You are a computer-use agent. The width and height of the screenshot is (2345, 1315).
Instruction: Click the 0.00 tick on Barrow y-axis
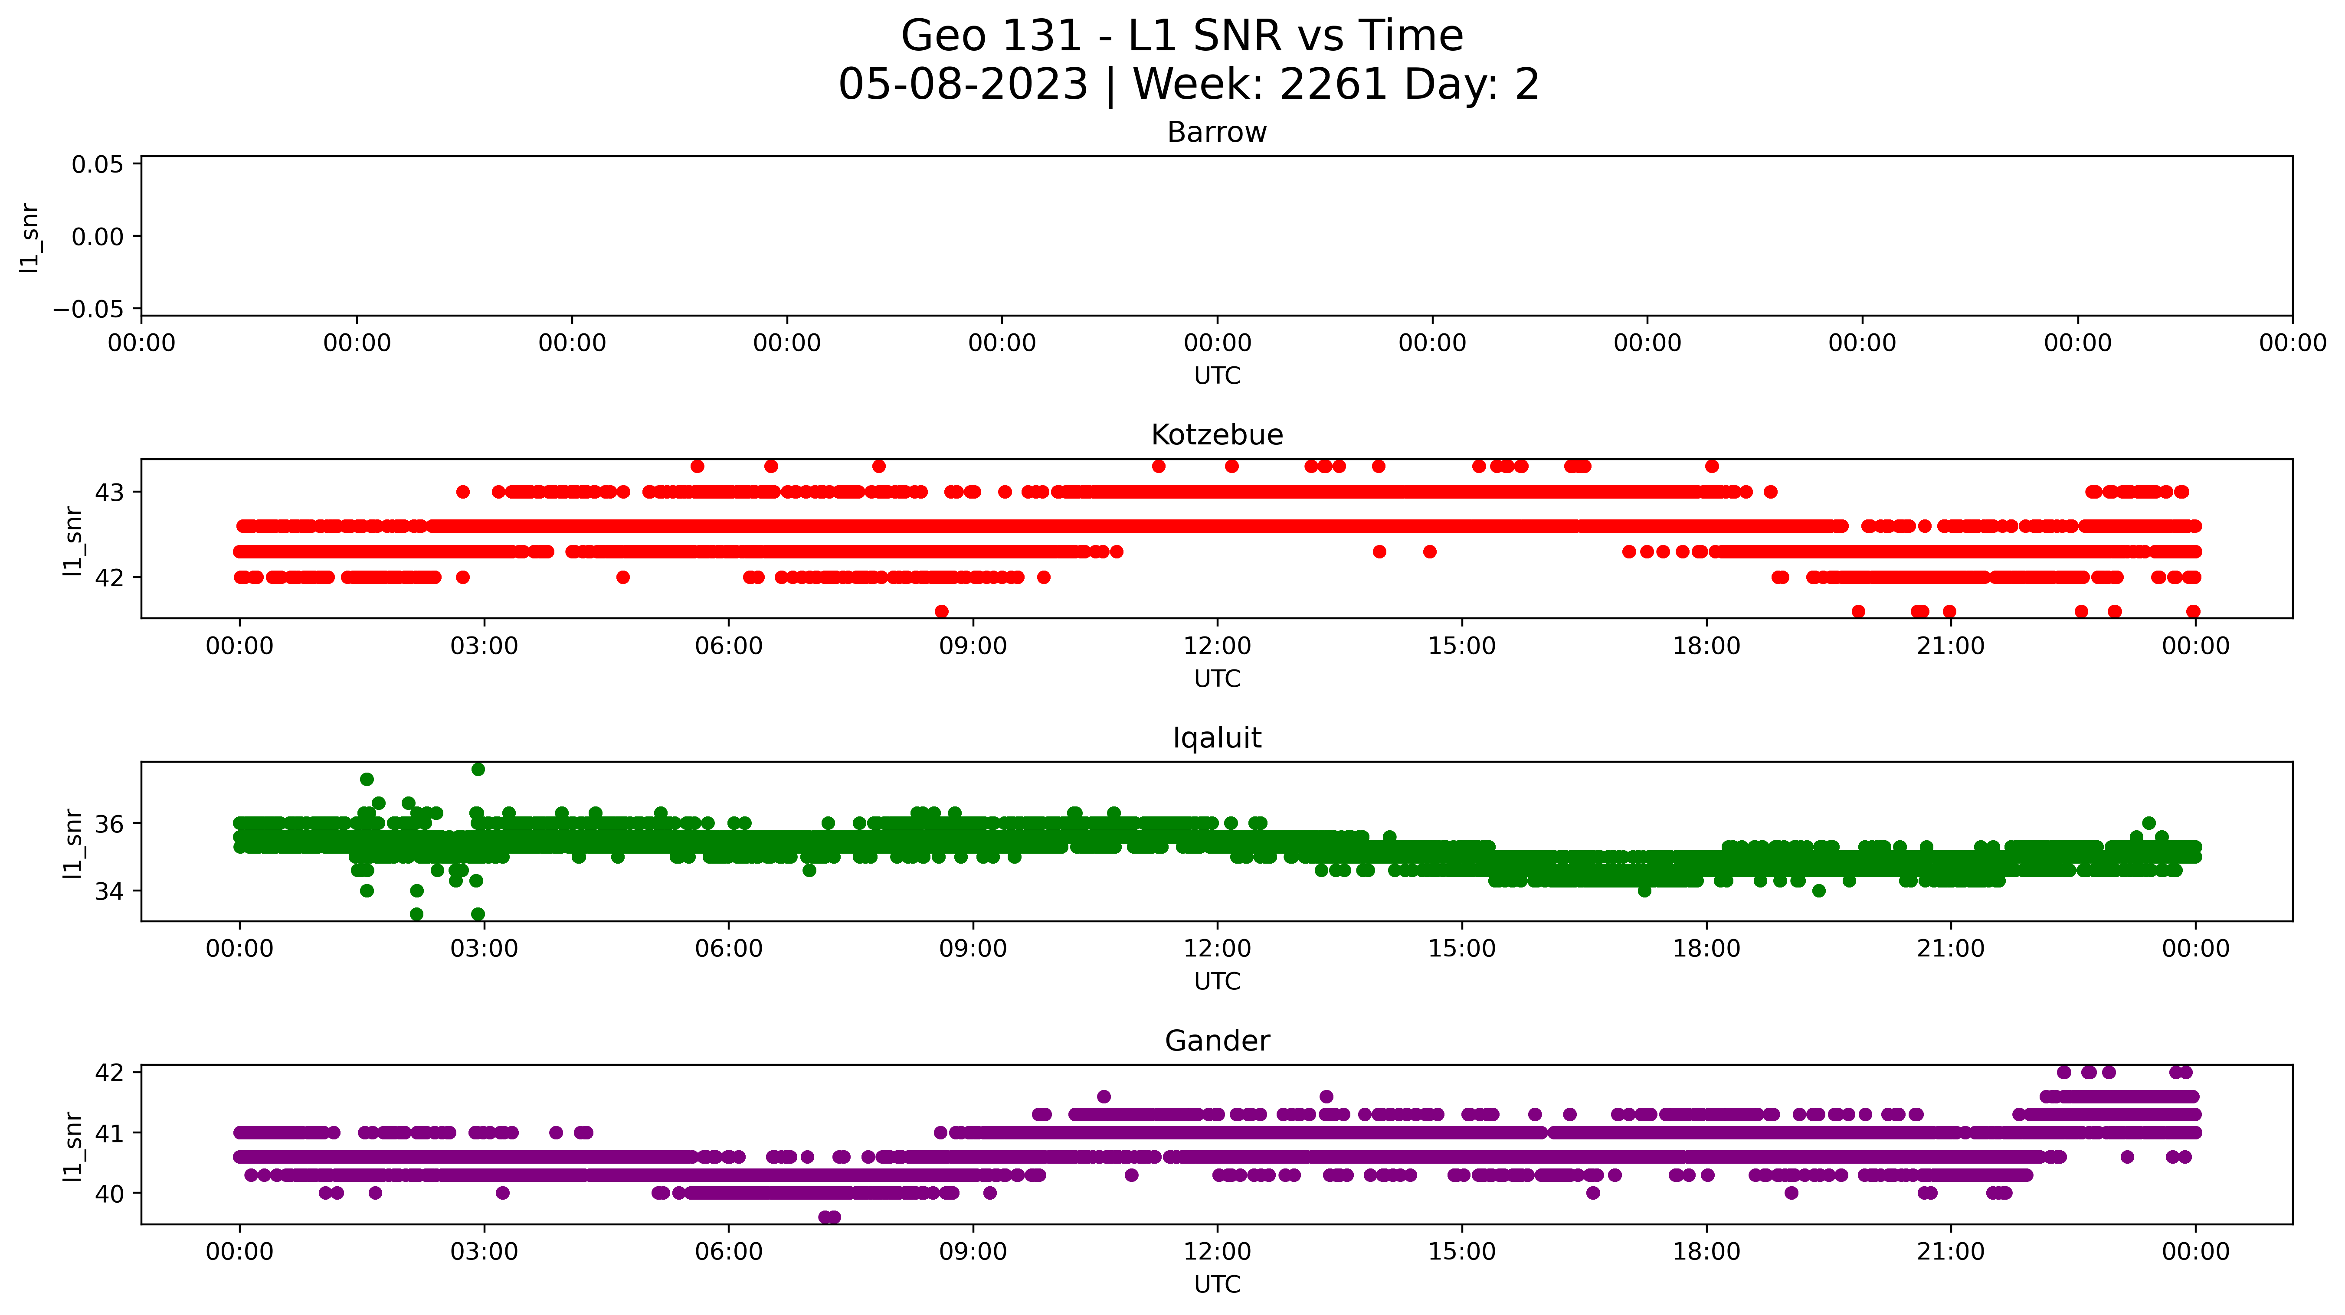point(98,237)
